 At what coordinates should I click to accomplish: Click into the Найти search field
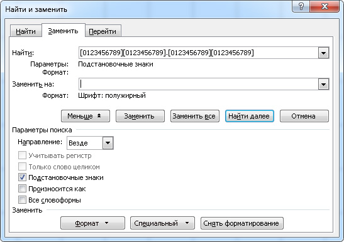tap(198, 53)
